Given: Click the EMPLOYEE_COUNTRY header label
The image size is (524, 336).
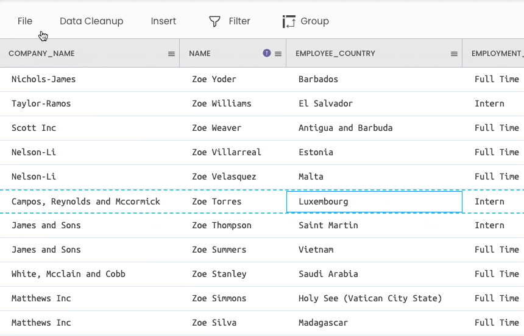Looking at the screenshot, I should [x=335, y=54].
